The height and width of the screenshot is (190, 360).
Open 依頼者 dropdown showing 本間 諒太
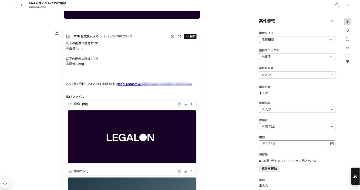click(x=297, y=127)
